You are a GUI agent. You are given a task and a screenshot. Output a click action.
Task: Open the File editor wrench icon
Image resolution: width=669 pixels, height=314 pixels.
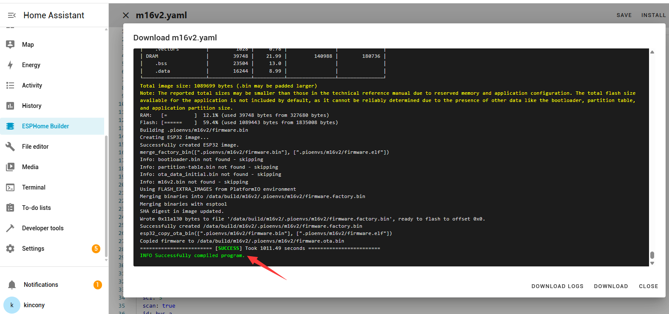pyautogui.click(x=11, y=147)
